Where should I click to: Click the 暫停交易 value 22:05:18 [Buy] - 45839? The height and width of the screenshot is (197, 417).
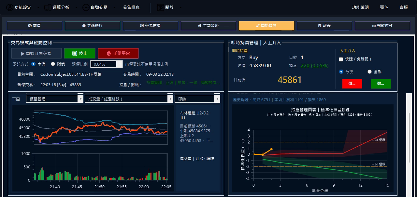tap(61, 85)
